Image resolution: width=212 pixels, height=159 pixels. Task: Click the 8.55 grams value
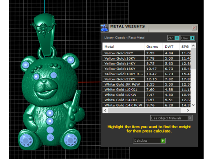150,84
